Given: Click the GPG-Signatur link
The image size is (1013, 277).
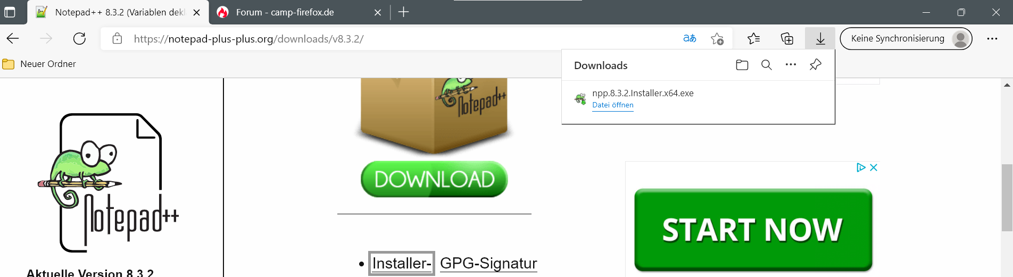Looking at the screenshot, I should [x=488, y=263].
